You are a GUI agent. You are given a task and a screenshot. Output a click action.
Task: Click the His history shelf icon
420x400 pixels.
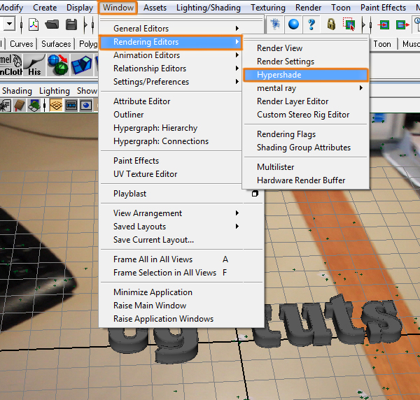coord(34,65)
